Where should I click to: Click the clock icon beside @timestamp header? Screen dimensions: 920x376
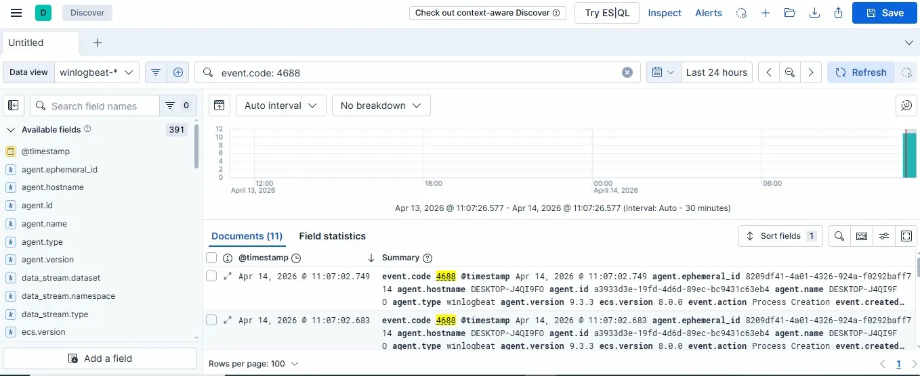pos(296,258)
